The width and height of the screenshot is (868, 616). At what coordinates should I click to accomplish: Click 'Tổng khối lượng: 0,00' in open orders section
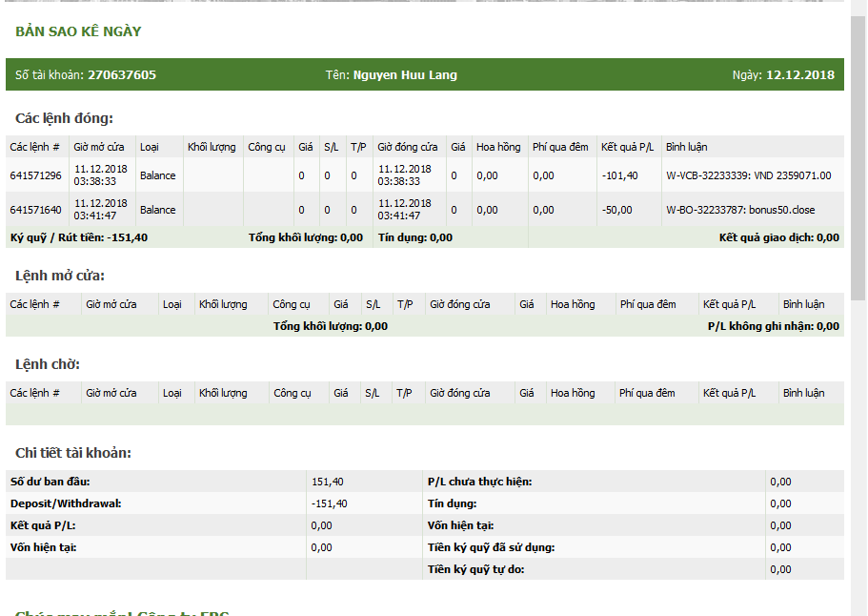click(331, 326)
